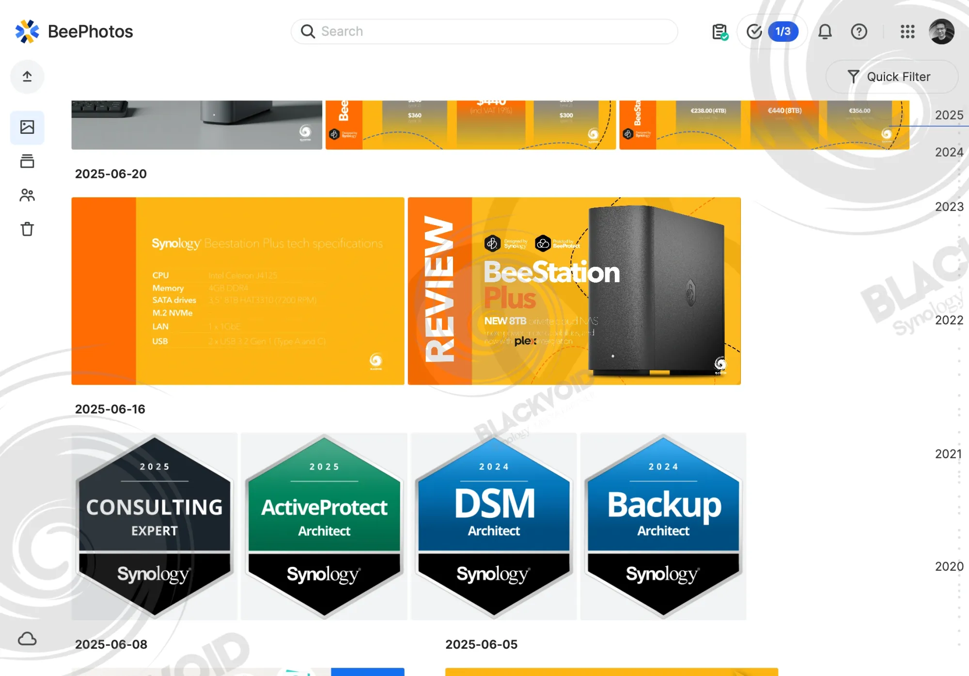The height and width of the screenshot is (676, 969).
Task: Select the 2025-06-05 date header
Action: click(x=482, y=644)
